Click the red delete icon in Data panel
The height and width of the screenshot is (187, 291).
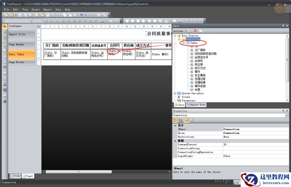click(x=195, y=31)
